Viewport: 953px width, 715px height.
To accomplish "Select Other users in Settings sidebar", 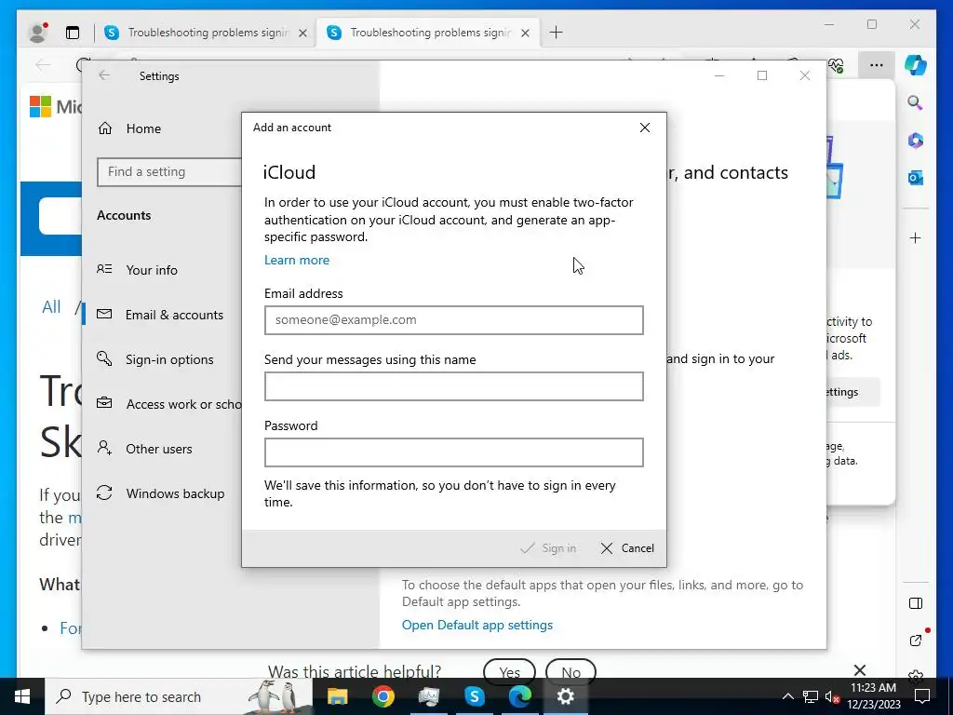I will [144, 449].
